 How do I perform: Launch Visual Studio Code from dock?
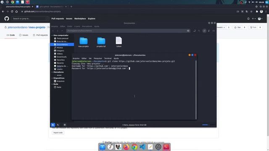point(142,147)
